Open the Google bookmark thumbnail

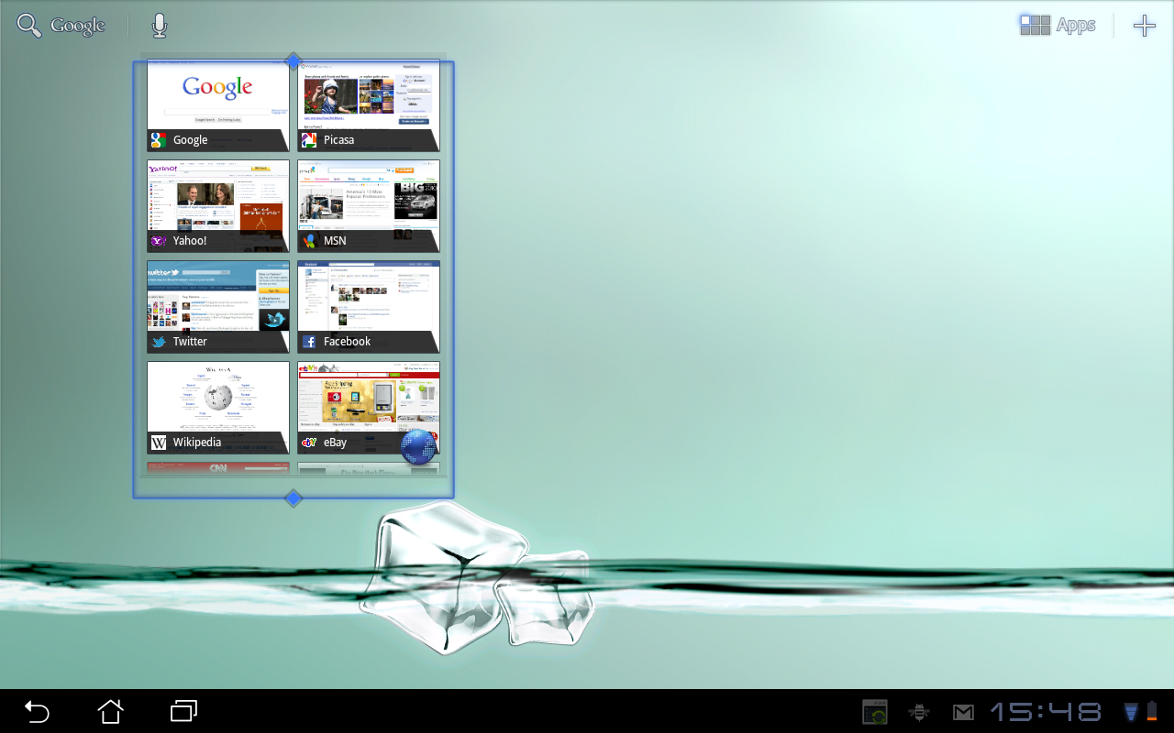click(218, 105)
